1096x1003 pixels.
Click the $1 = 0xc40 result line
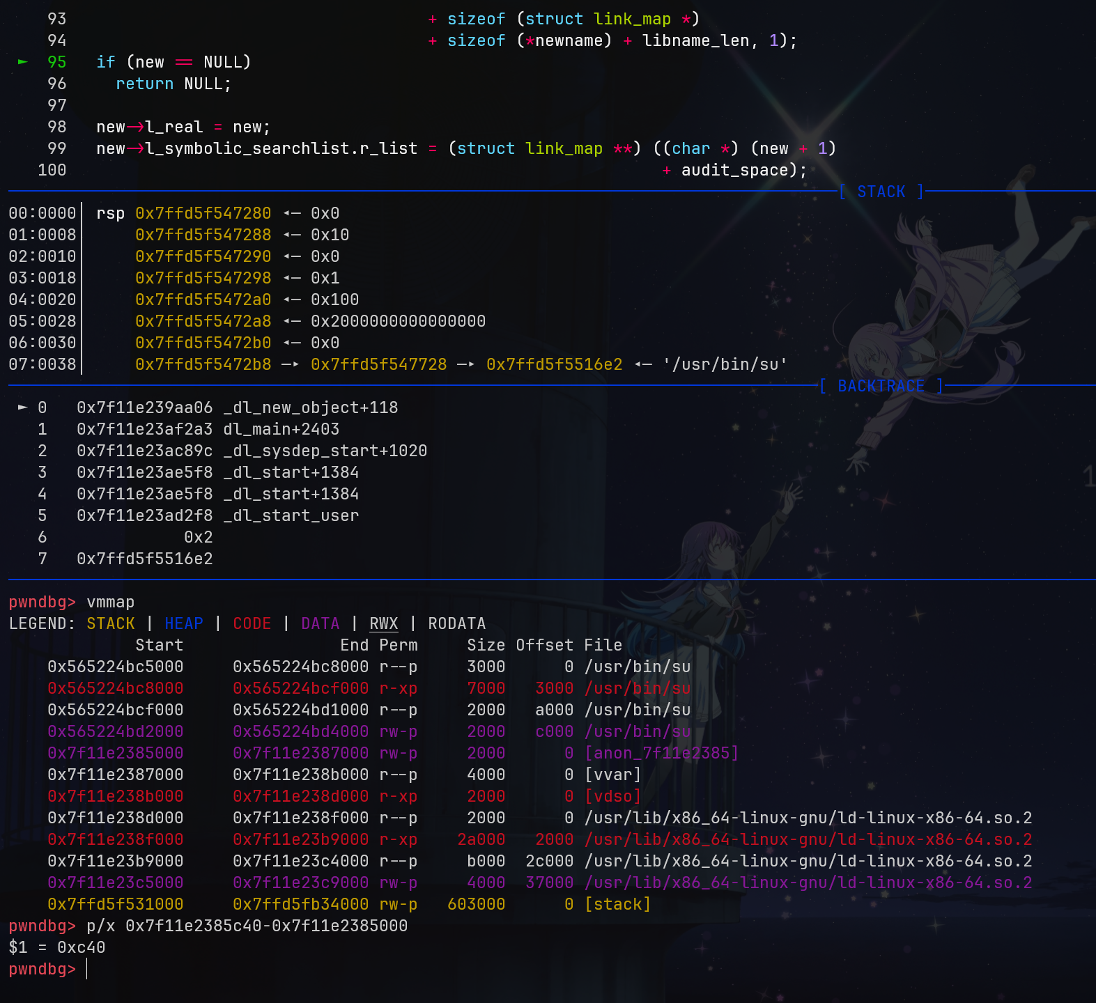57,947
